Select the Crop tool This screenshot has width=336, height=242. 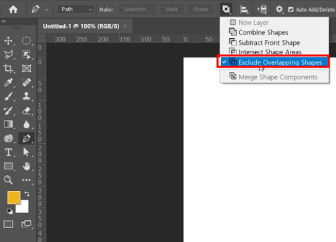[x=9, y=69]
